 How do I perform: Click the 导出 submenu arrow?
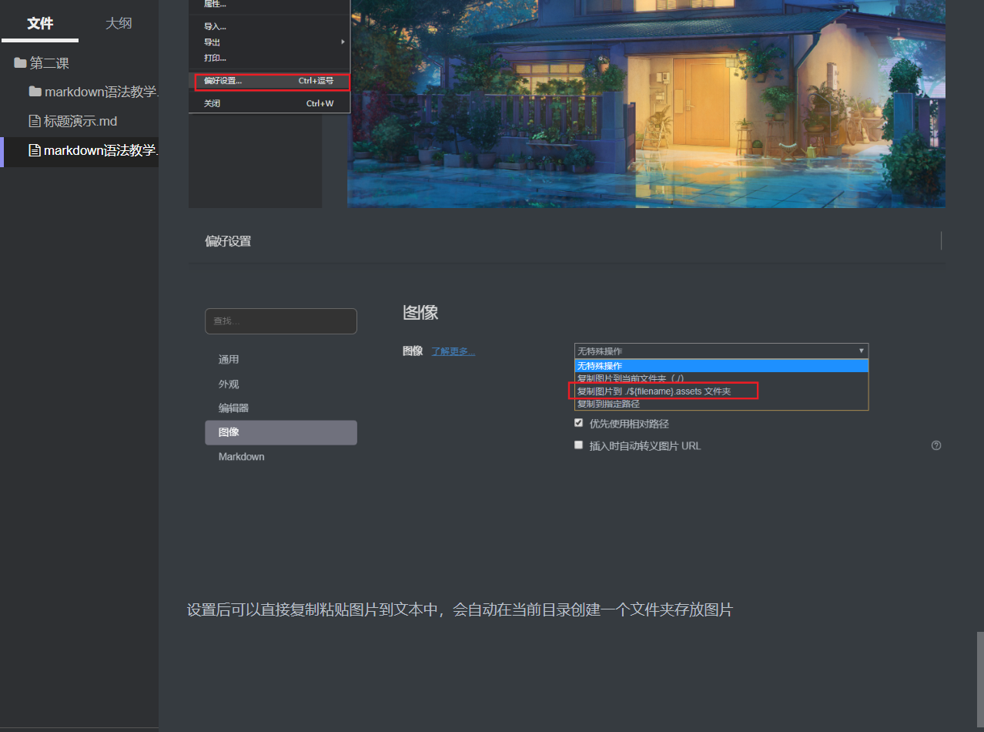(x=343, y=42)
